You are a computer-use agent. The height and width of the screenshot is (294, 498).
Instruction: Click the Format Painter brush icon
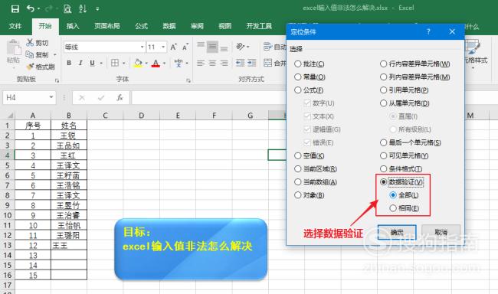(x=30, y=67)
